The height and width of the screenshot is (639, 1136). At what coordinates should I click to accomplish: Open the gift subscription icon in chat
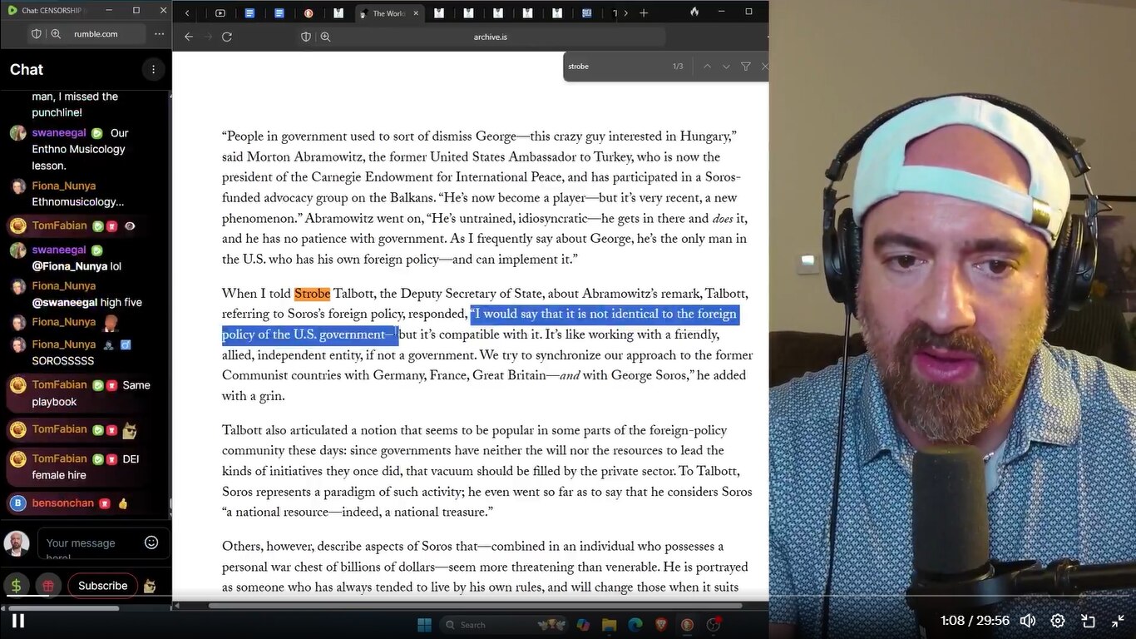[x=47, y=585]
